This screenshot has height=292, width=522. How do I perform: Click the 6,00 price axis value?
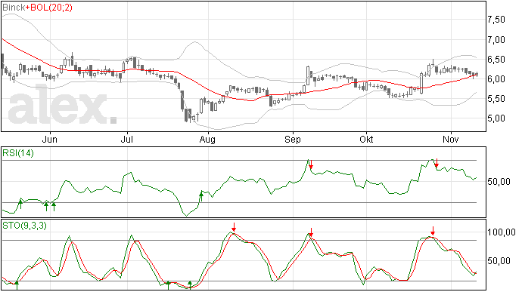point(496,79)
